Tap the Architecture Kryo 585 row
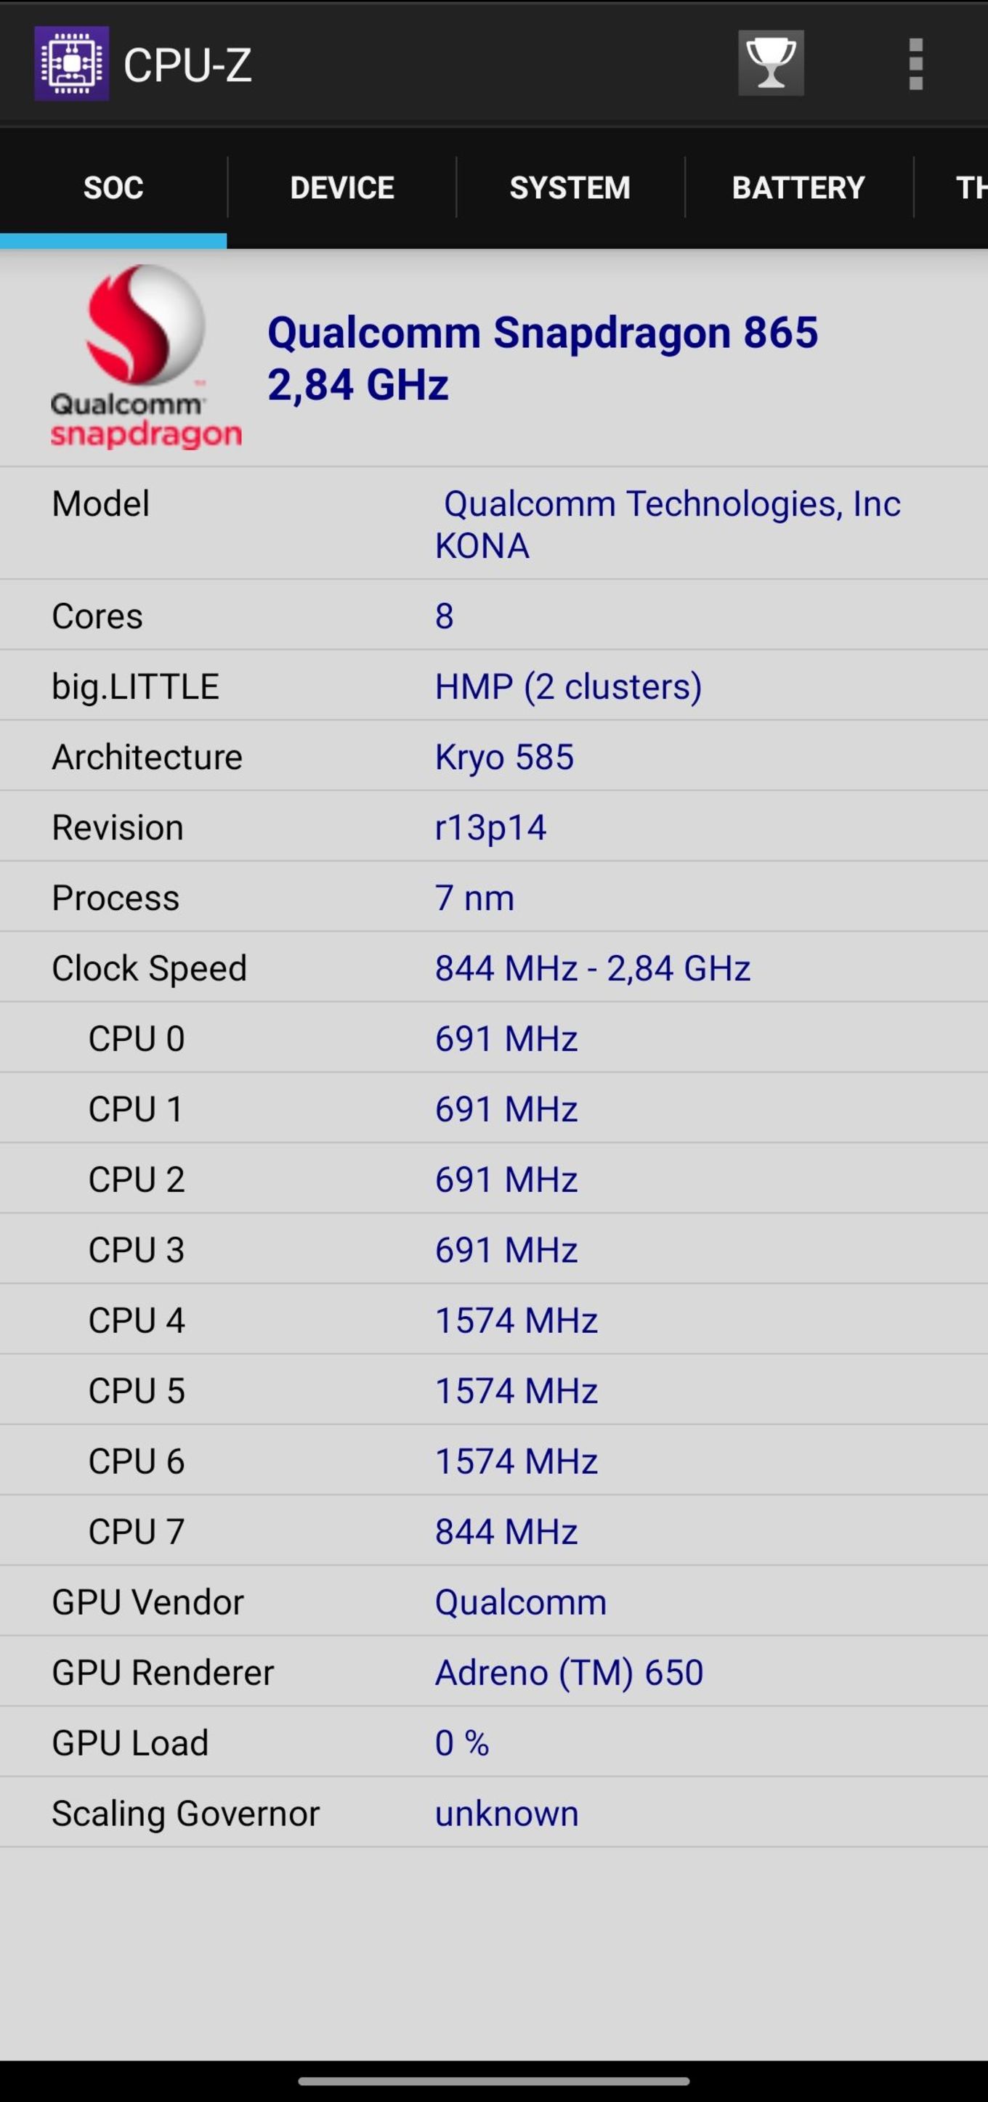This screenshot has width=988, height=2102. click(x=493, y=755)
